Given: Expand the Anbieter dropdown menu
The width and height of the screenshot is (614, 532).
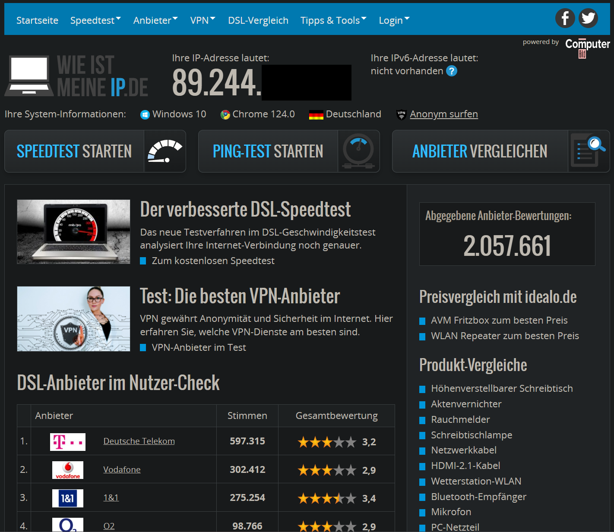Looking at the screenshot, I should [155, 20].
